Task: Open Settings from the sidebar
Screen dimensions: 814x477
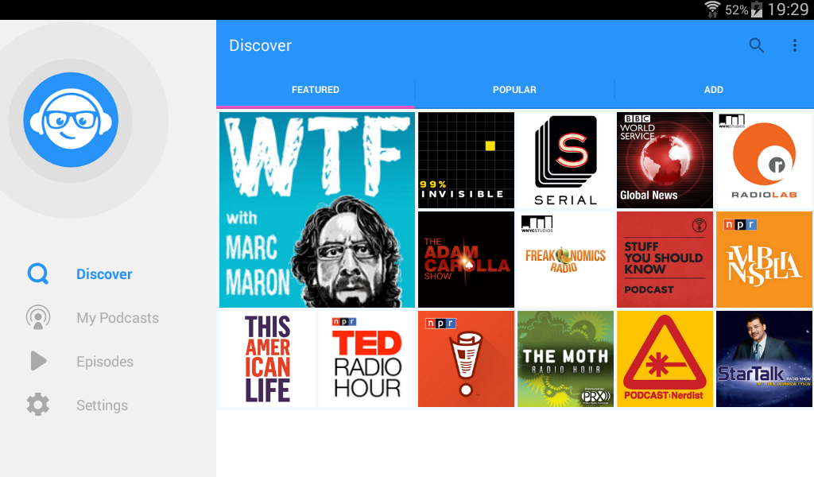Action: pos(103,405)
